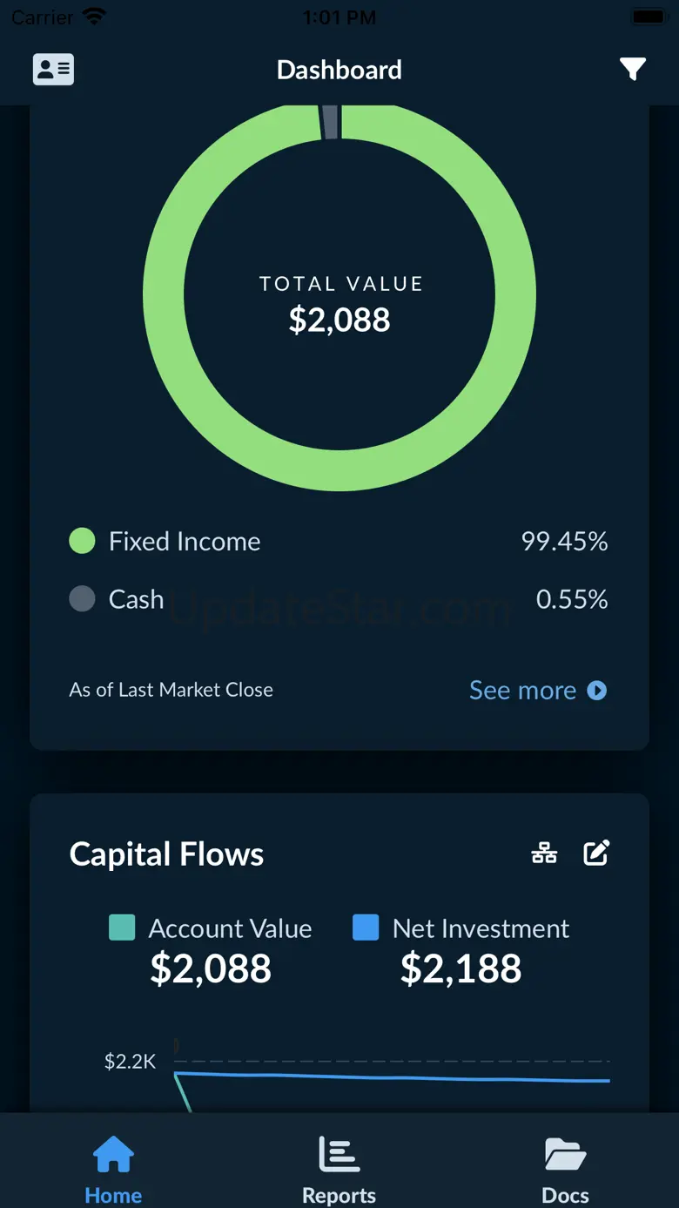Switch to the Docs tab
This screenshot has height=1208, width=679.
point(565,1194)
